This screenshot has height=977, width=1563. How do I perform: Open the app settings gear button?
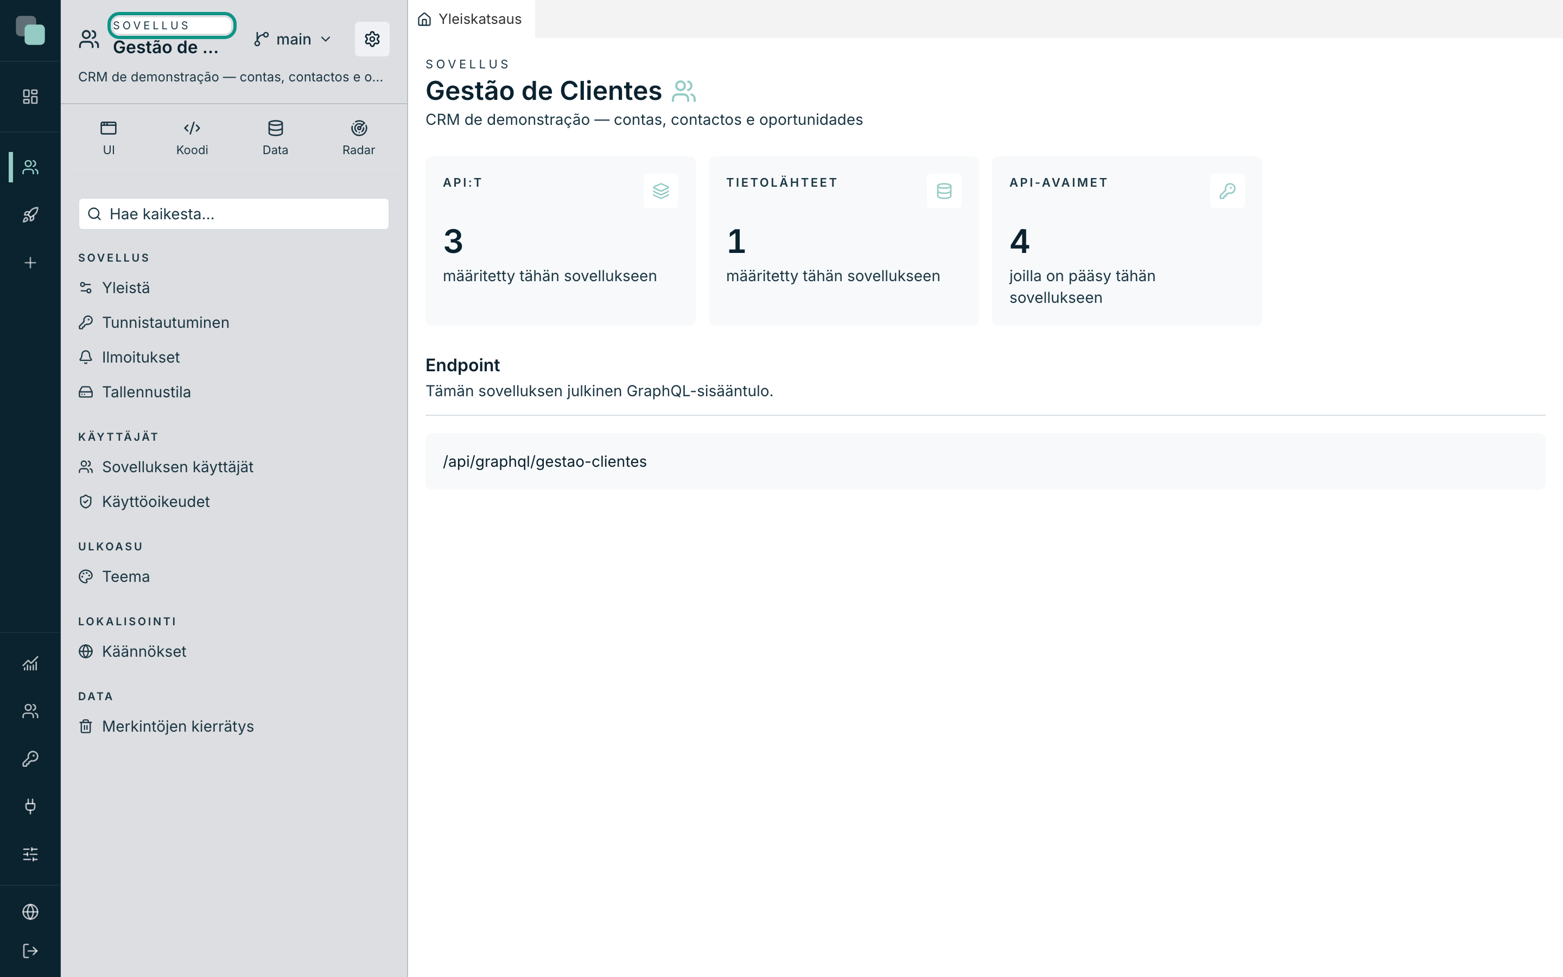point(372,40)
